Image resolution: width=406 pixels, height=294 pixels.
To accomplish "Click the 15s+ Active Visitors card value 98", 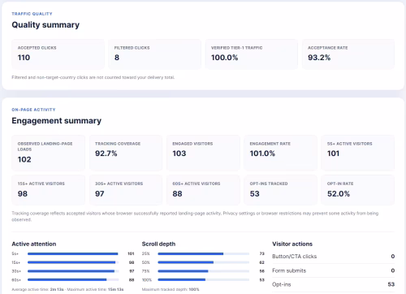I will (23, 194).
